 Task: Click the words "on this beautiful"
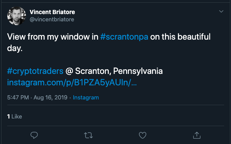[x=180, y=37]
